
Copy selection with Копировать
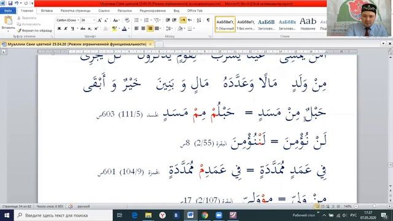pyautogui.click(x=29, y=25)
